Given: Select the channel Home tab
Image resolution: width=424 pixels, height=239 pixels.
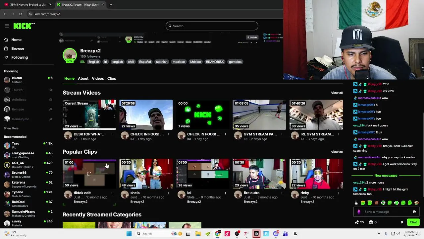Looking at the screenshot, I should (69, 78).
